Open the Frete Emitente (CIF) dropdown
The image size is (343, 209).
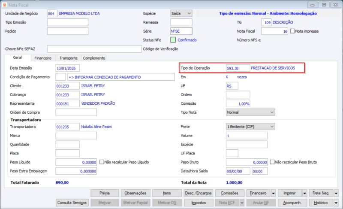coord(250,127)
